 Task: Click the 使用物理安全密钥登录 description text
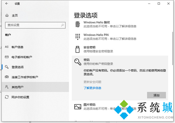pyautogui.click(x=98, y=51)
